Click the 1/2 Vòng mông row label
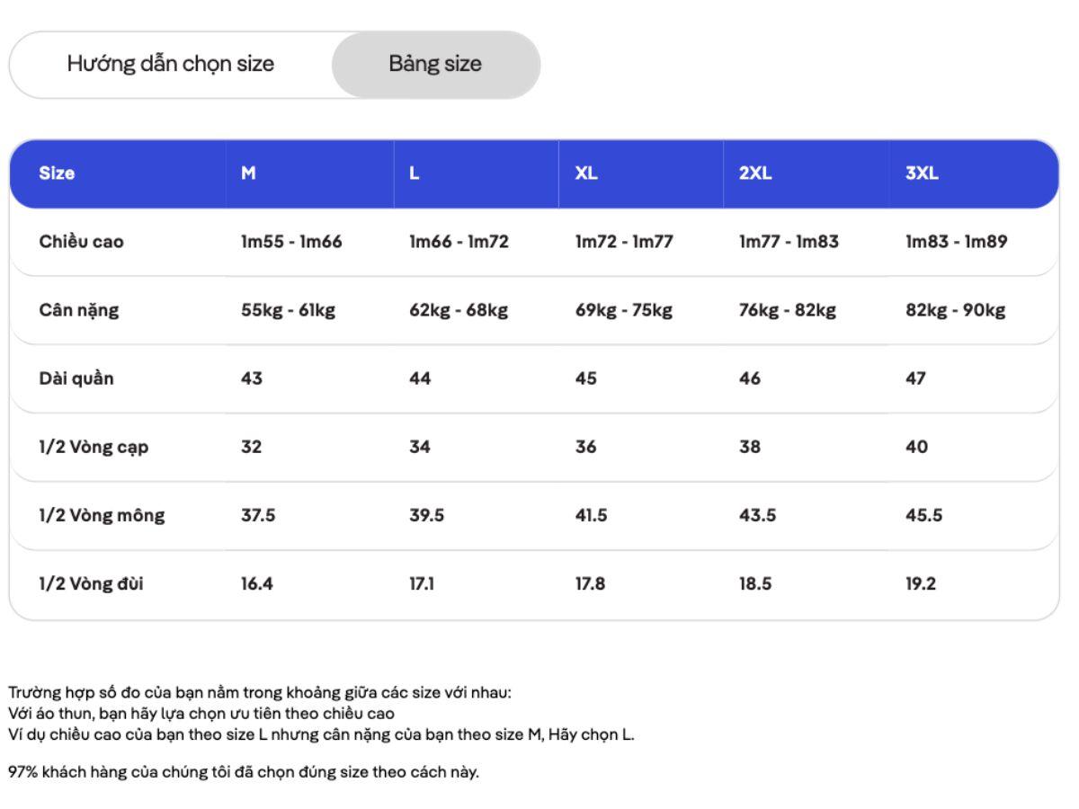The image size is (1079, 809). (x=102, y=515)
